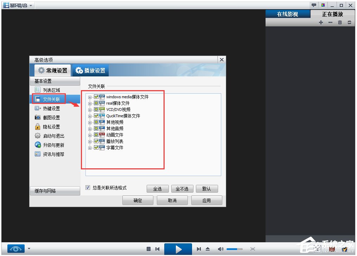The height and width of the screenshot is (256, 357).
Task: Add a file with the plus icon in the playlist
Action: click(321, 22)
